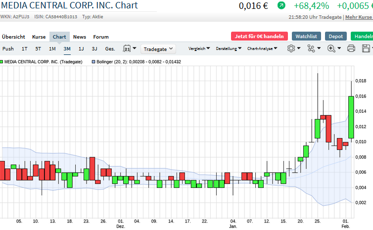
Task: Click the Jetzt für 0€ handeln button
Action: (x=259, y=36)
